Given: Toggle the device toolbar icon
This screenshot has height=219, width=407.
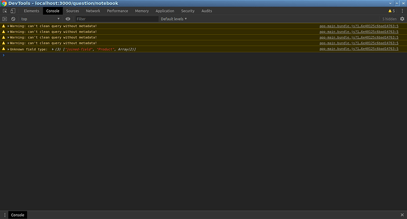Looking at the screenshot, I should (13, 11).
